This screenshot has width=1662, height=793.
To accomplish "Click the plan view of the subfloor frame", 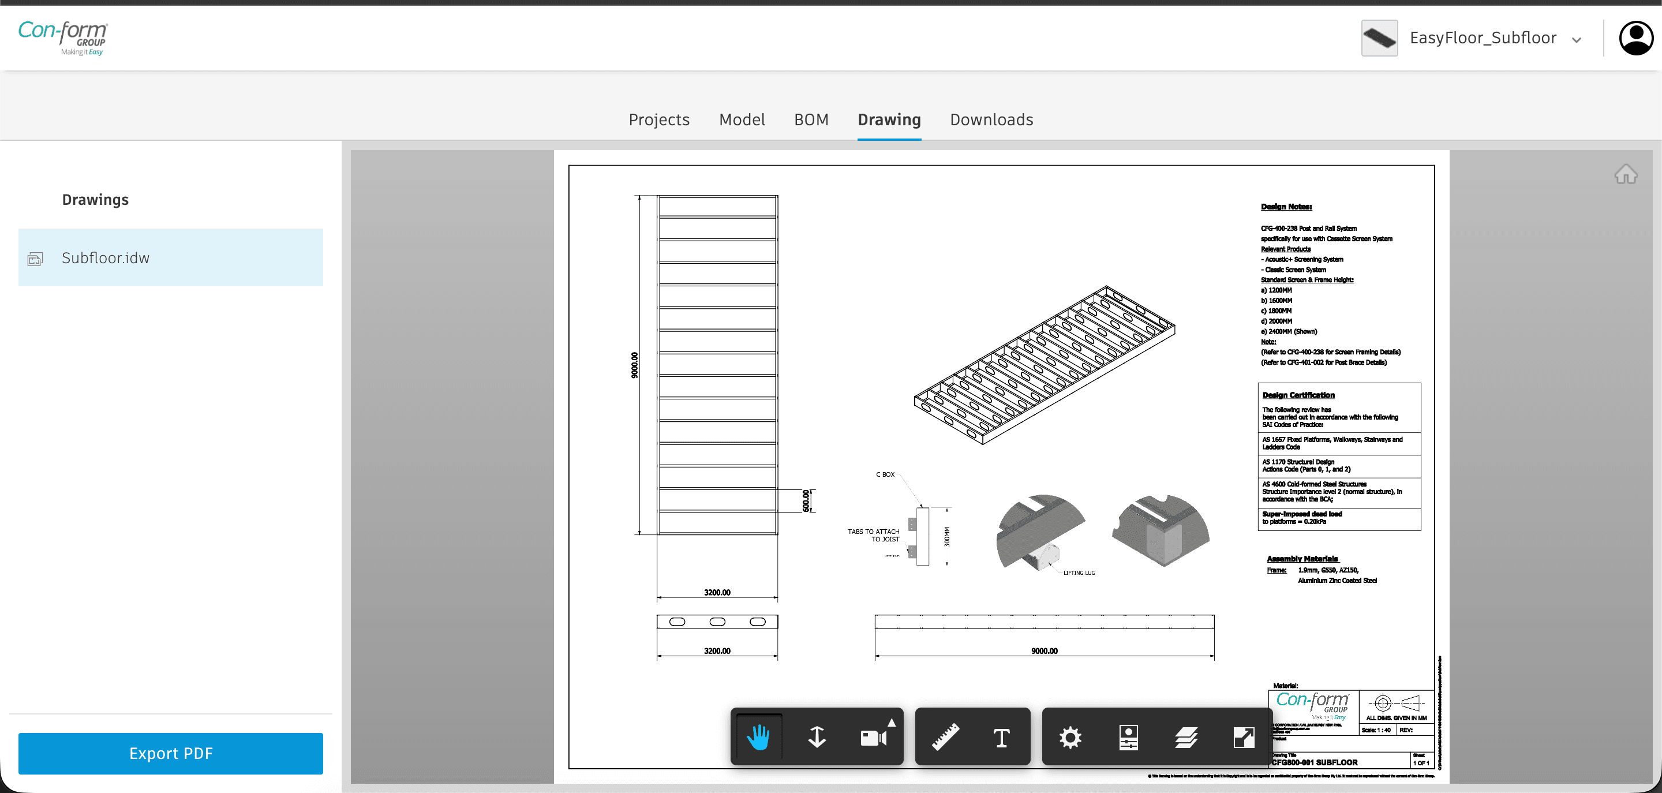I will pos(717,365).
